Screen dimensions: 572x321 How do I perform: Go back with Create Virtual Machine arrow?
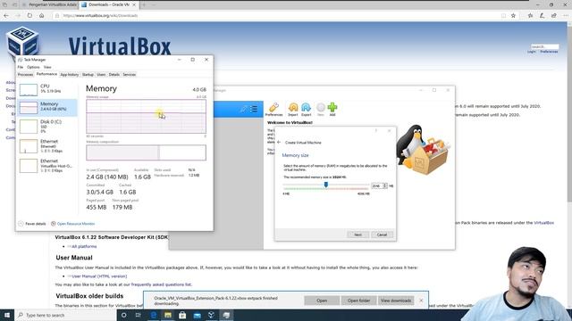(279, 143)
